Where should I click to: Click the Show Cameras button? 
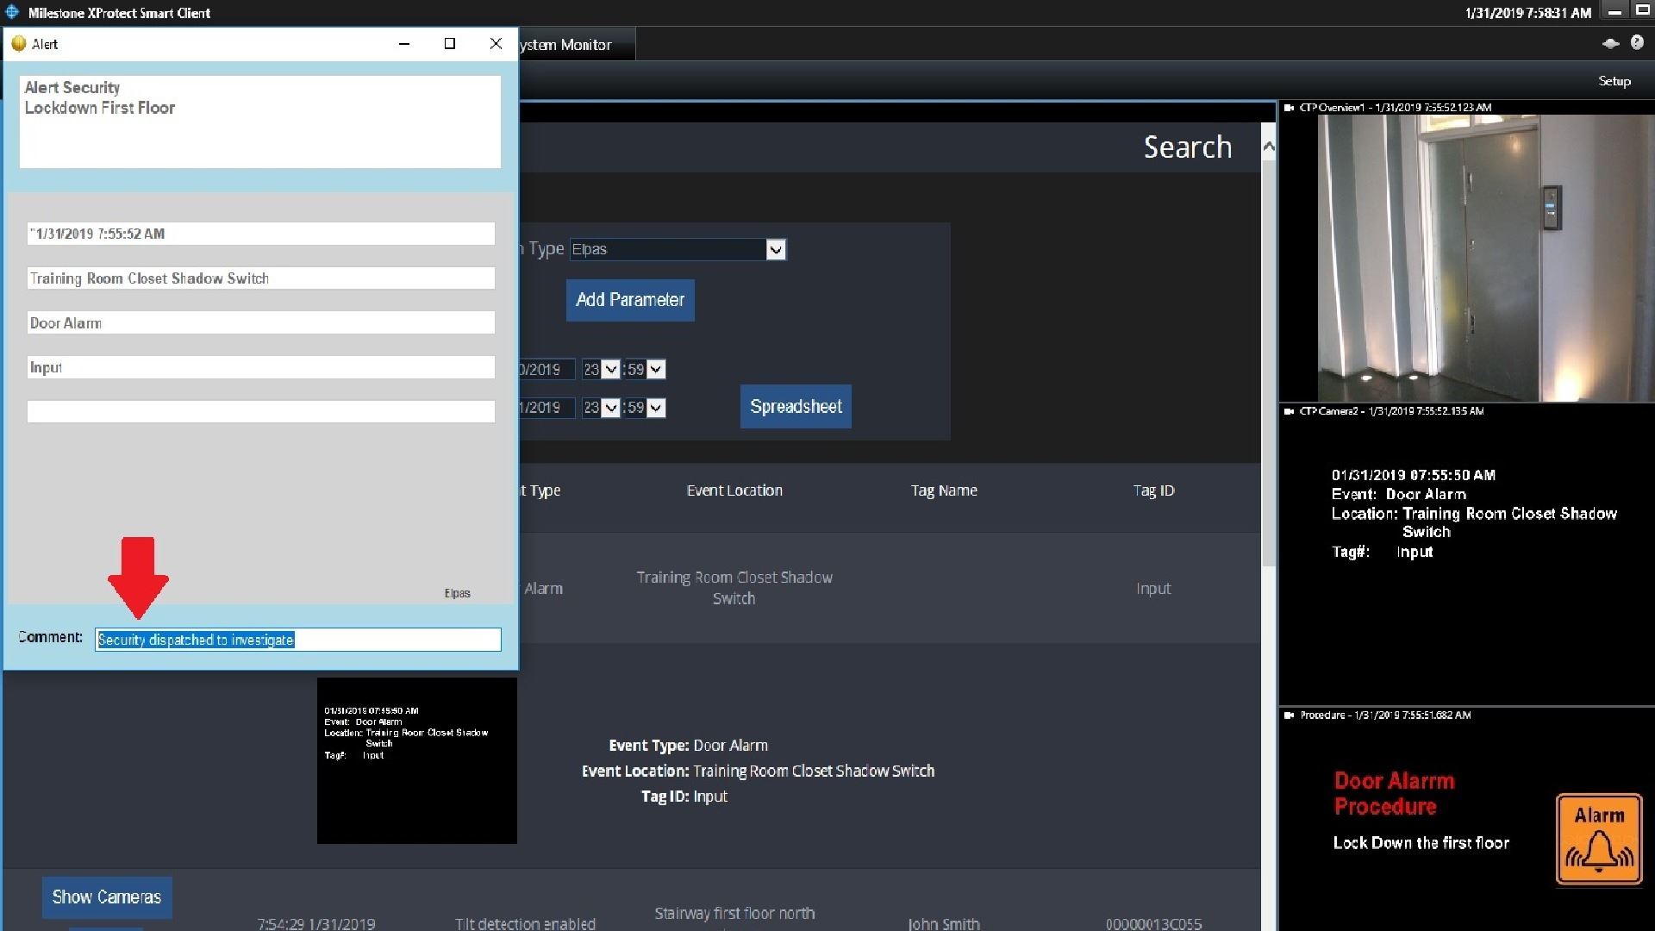(x=107, y=897)
